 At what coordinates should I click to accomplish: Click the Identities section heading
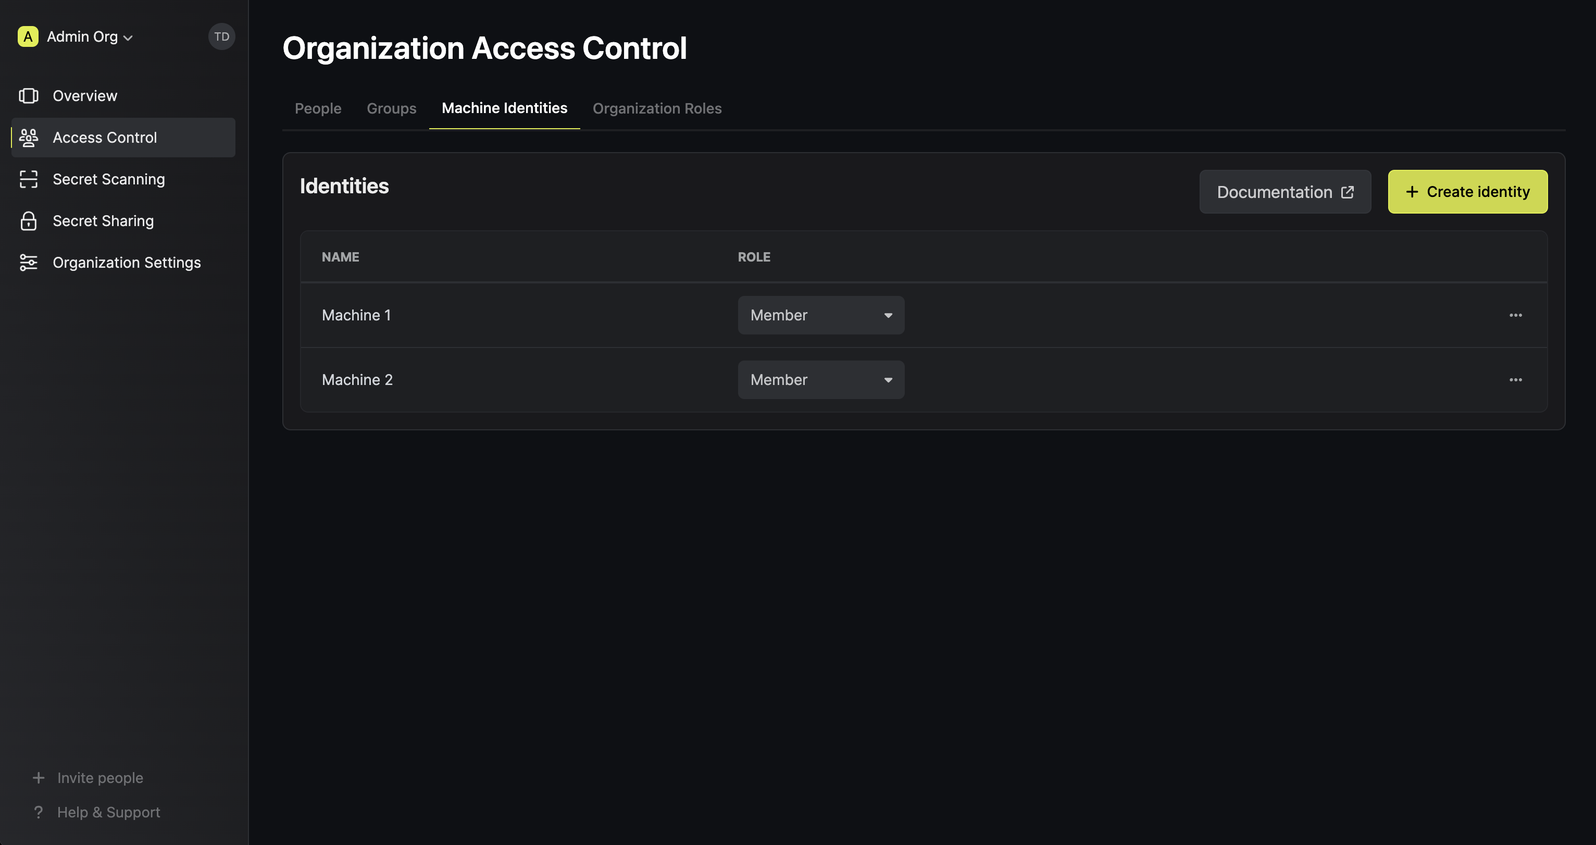coord(344,187)
